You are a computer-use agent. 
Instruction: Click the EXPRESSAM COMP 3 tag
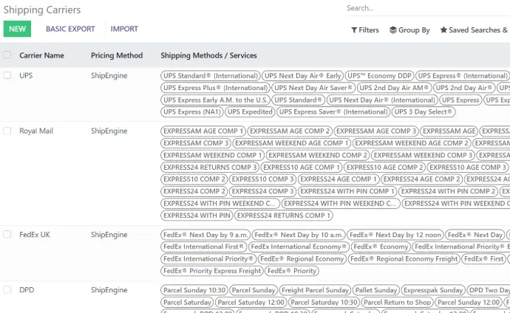click(x=196, y=143)
